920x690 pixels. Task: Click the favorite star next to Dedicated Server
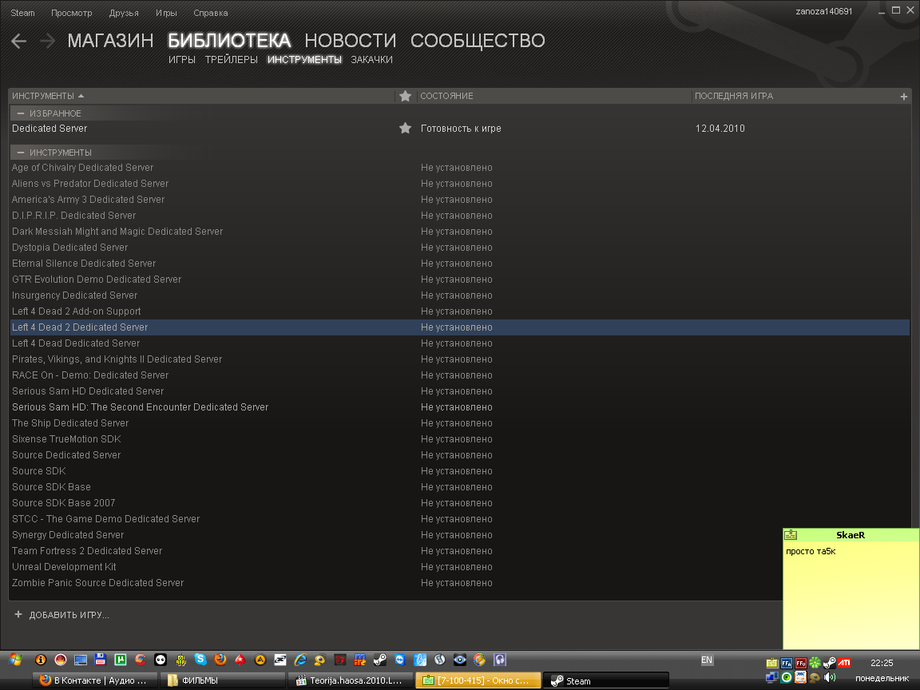pyautogui.click(x=405, y=128)
